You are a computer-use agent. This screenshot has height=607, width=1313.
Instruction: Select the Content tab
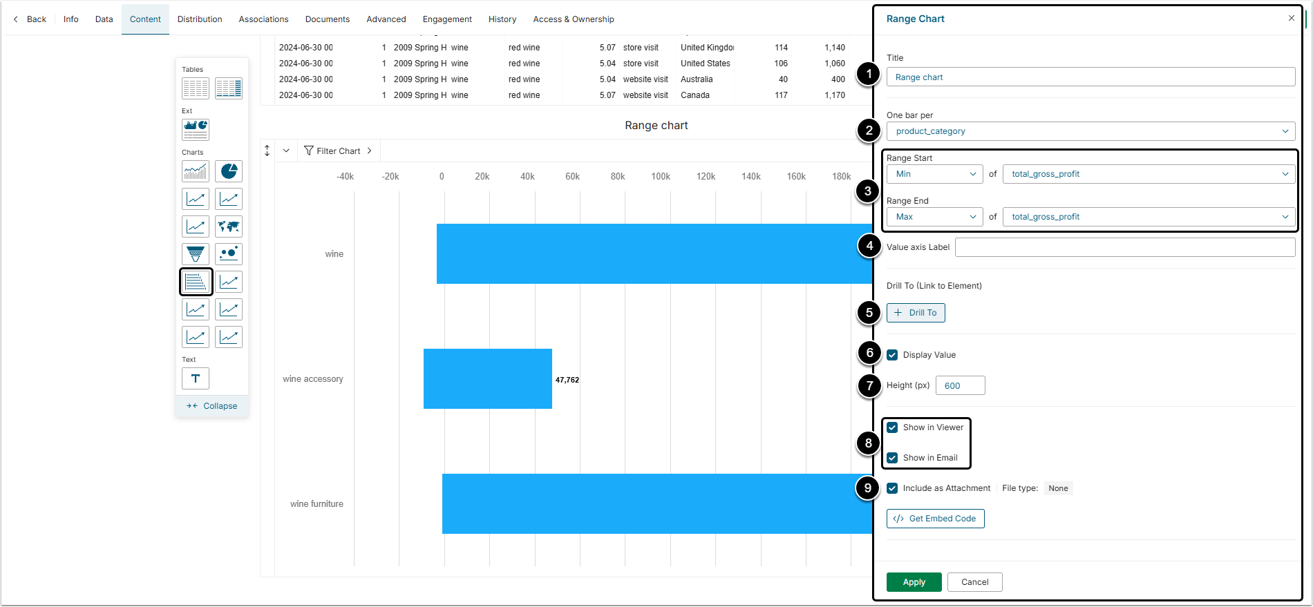pos(145,19)
